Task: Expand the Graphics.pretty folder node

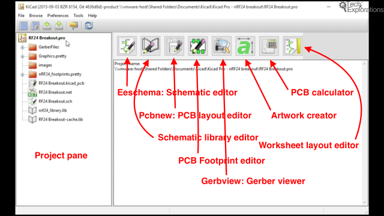Action: pos(22,56)
